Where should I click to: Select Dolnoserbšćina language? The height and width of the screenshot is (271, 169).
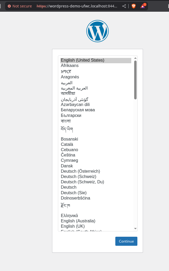click(x=96, y=198)
